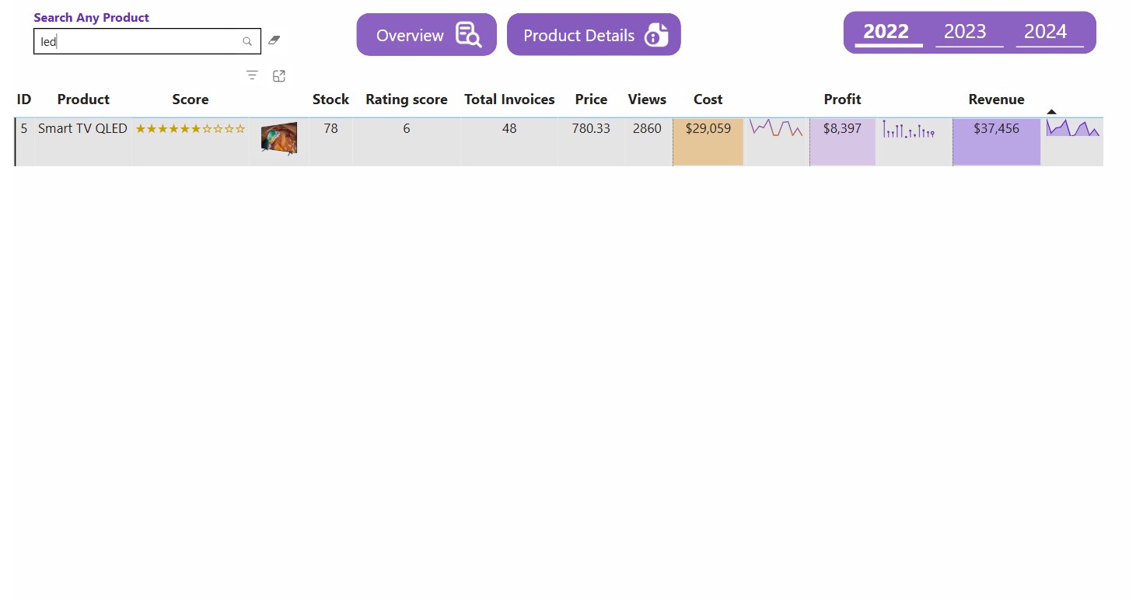Click the focus mode expand icon
The width and height of the screenshot is (1143, 600).
tap(279, 75)
